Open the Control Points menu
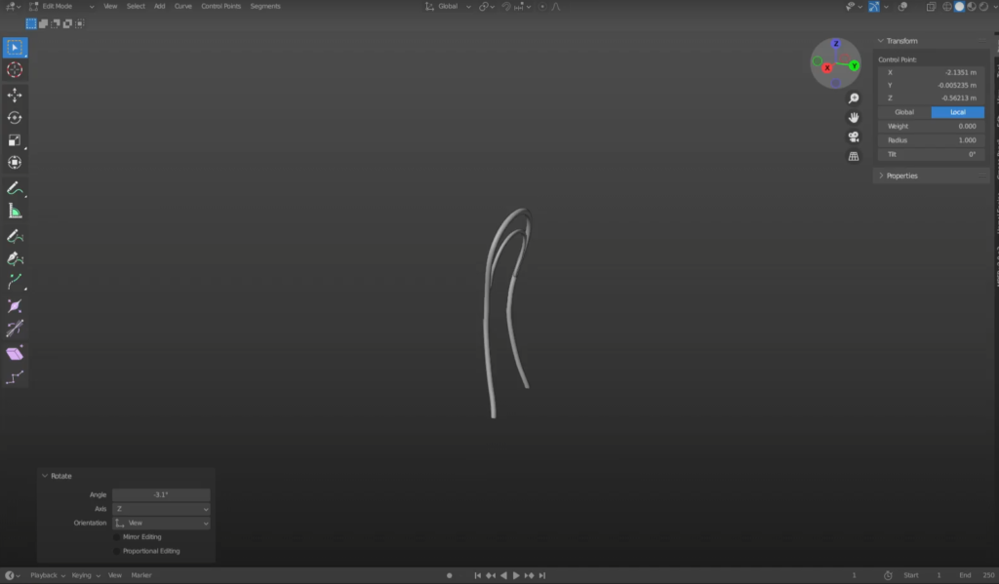The height and width of the screenshot is (584, 999). tap(220, 6)
